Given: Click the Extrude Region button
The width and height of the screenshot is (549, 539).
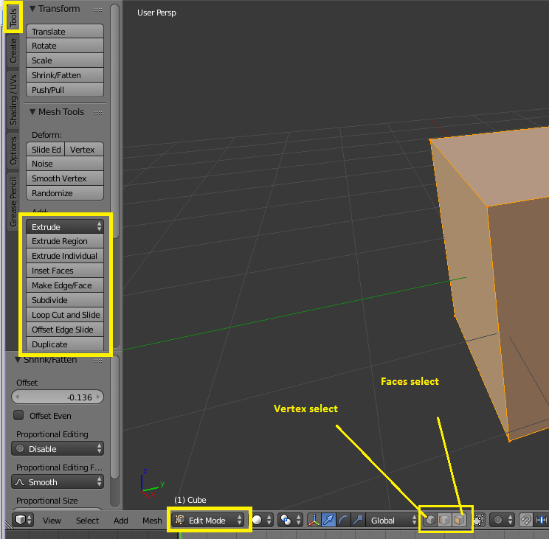Looking at the screenshot, I should [x=65, y=241].
